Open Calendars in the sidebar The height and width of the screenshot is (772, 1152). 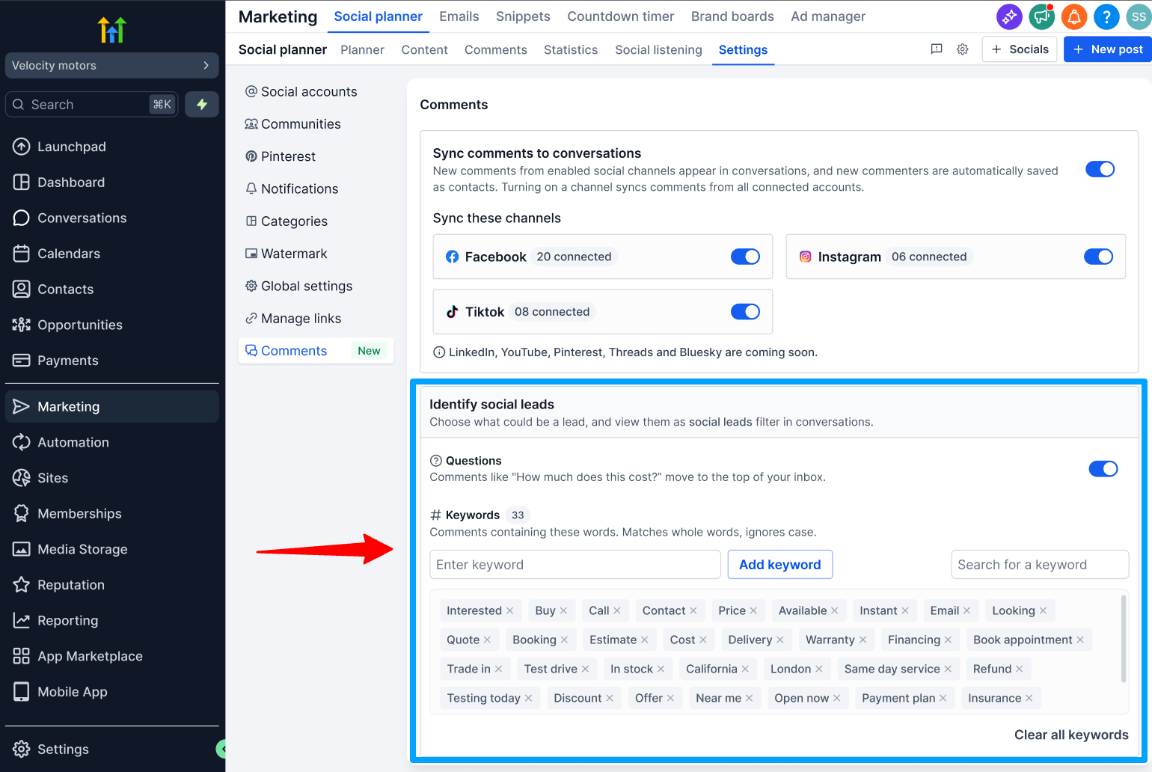(x=112, y=254)
